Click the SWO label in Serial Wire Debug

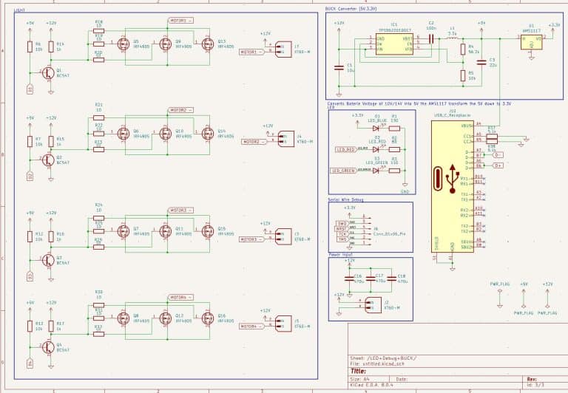(x=342, y=222)
